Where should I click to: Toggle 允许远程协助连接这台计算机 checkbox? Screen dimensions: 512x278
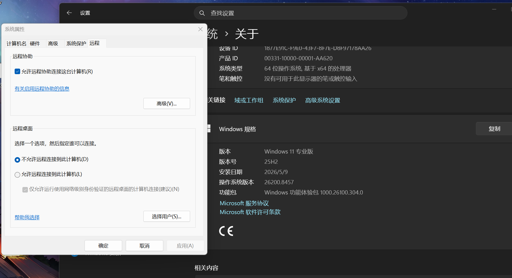pyautogui.click(x=17, y=72)
